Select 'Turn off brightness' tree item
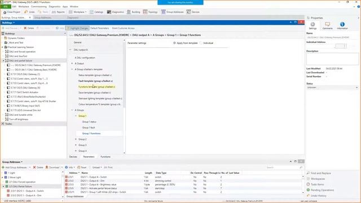Viewport: 361px width, 203px height. (x=19, y=119)
